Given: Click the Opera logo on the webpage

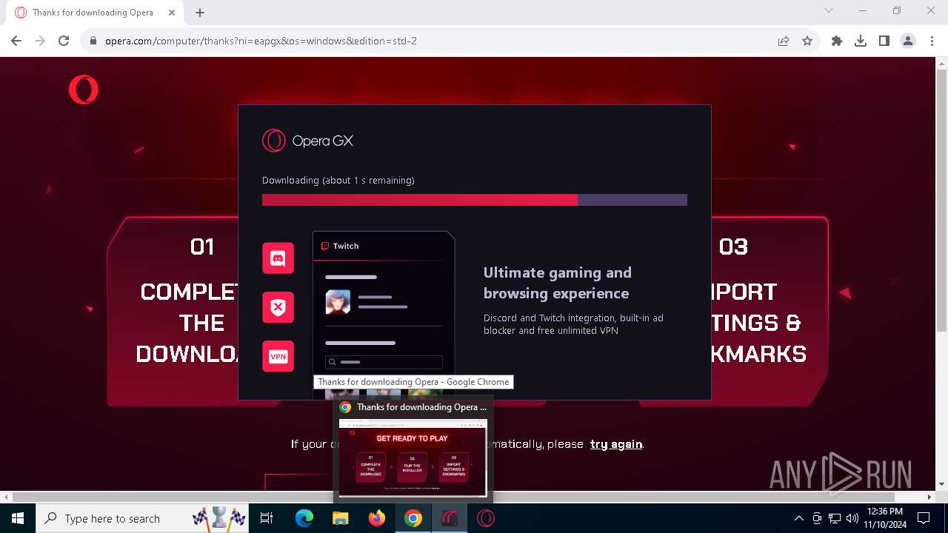Looking at the screenshot, I should click(x=84, y=90).
